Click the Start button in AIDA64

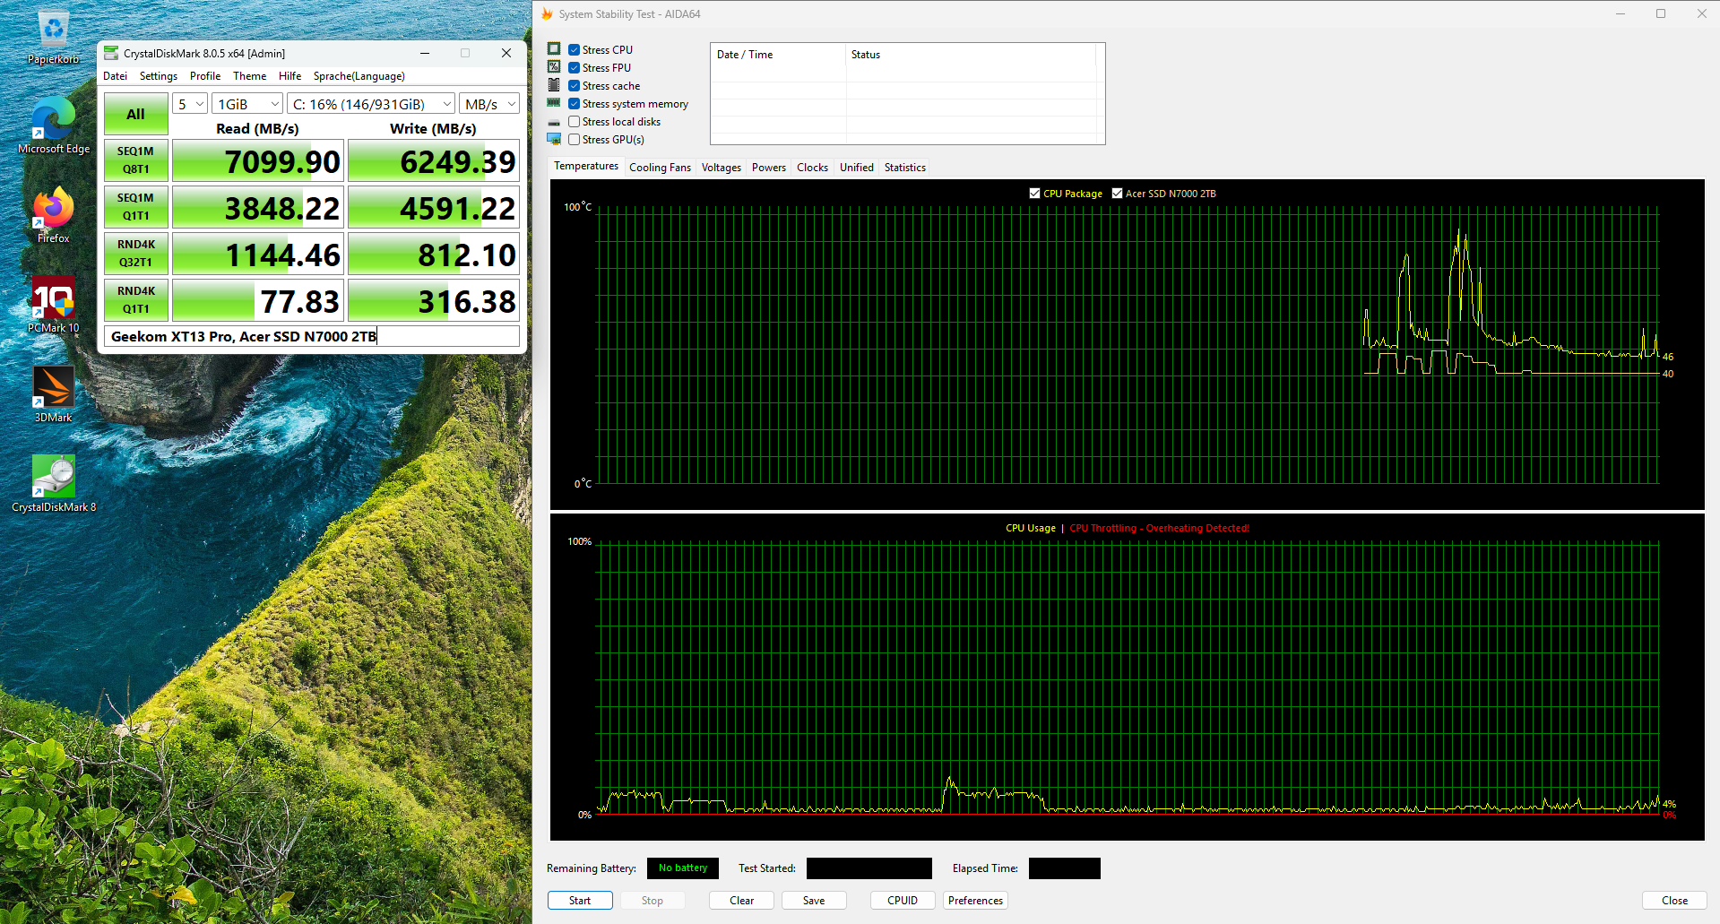point(580,901)
